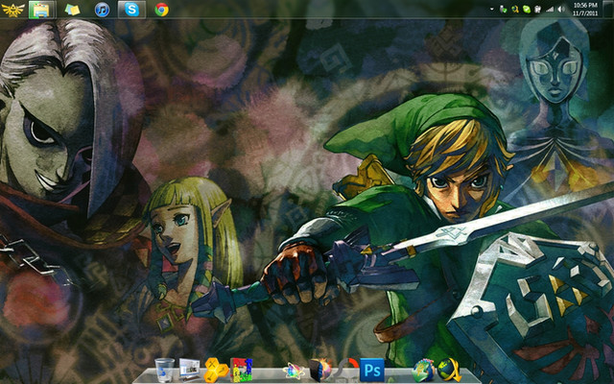Open the speaker volume control
Viewport: 614px width, 384px height.
coord(561,9)
